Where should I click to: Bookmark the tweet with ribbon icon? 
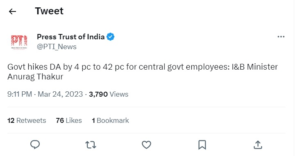pyautogui.click(x=202, y=145)
